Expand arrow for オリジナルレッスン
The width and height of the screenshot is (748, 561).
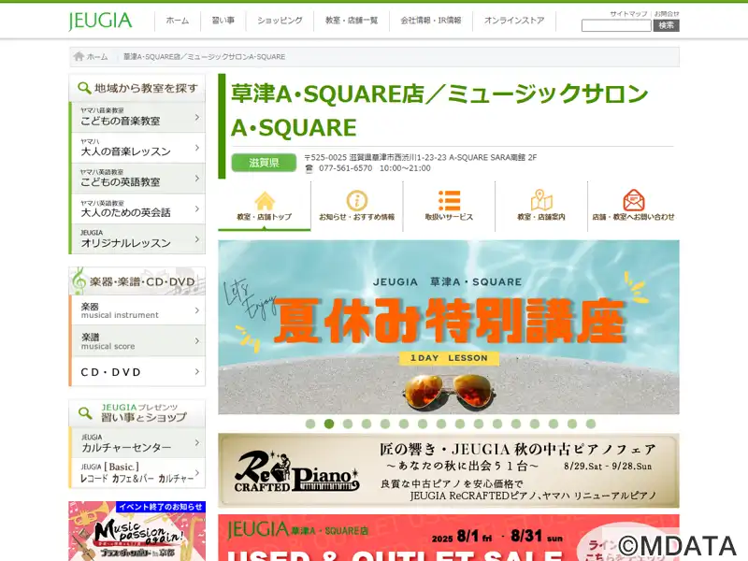click(x=197, y=239)
